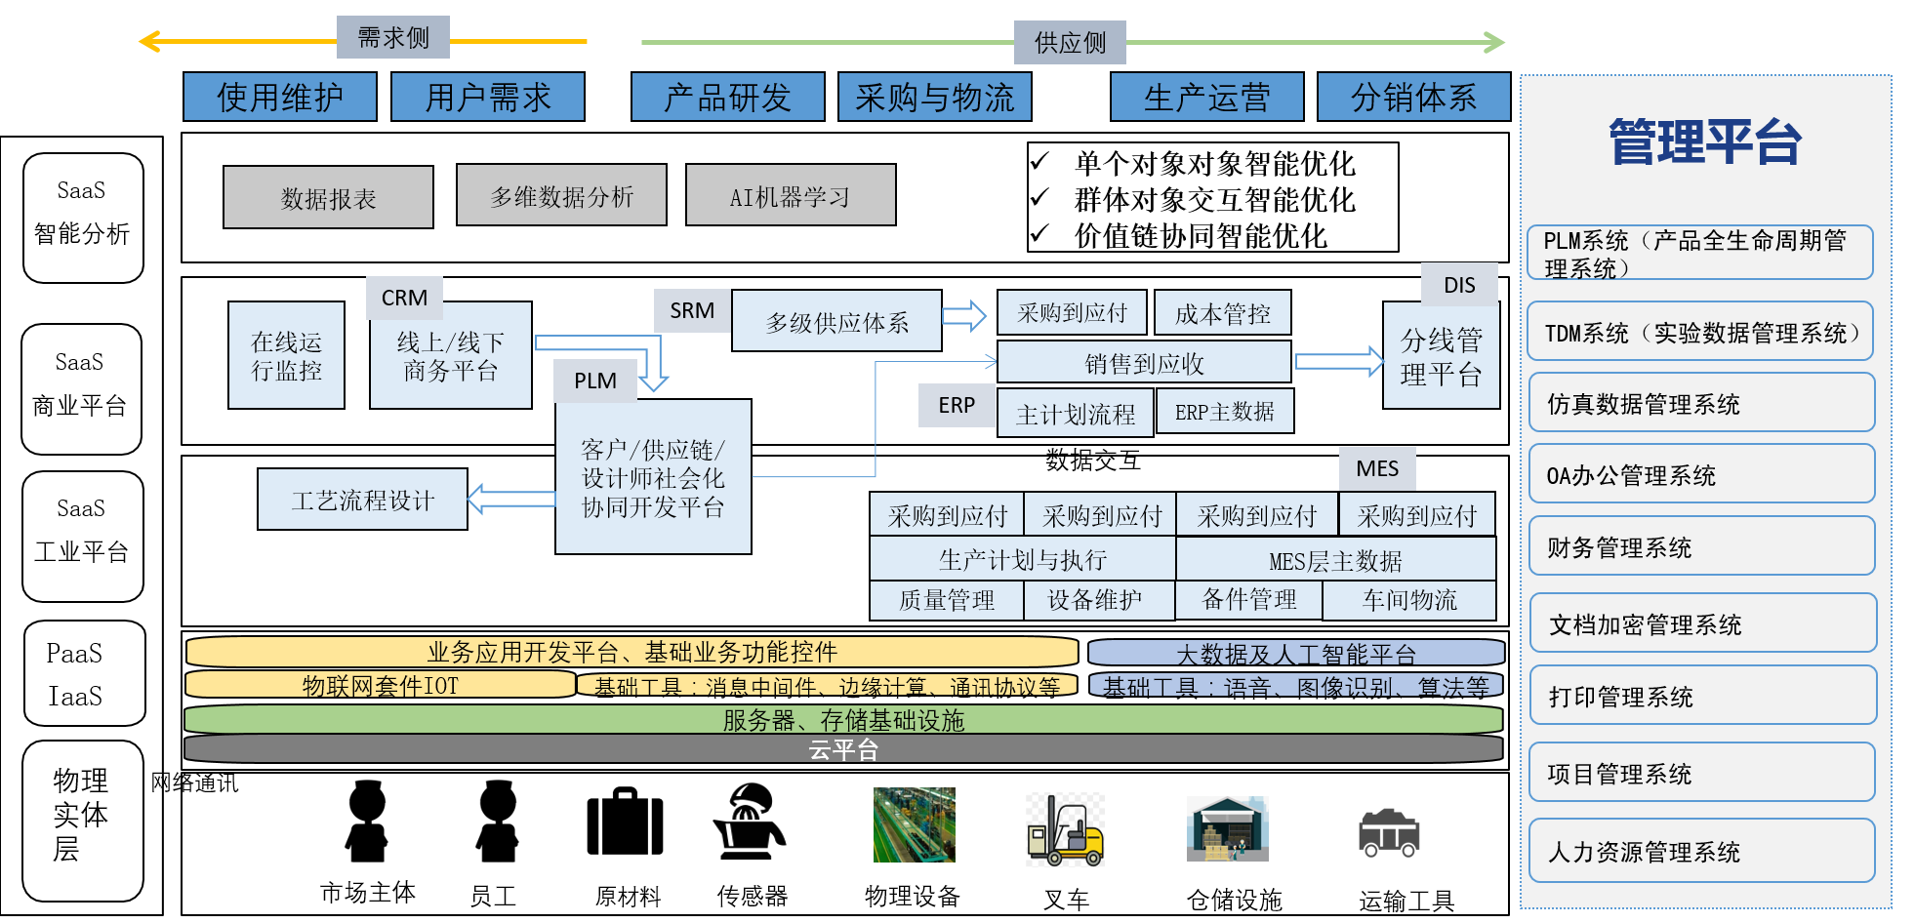Click the 生产计划与执行 box

pos(1022,559)
